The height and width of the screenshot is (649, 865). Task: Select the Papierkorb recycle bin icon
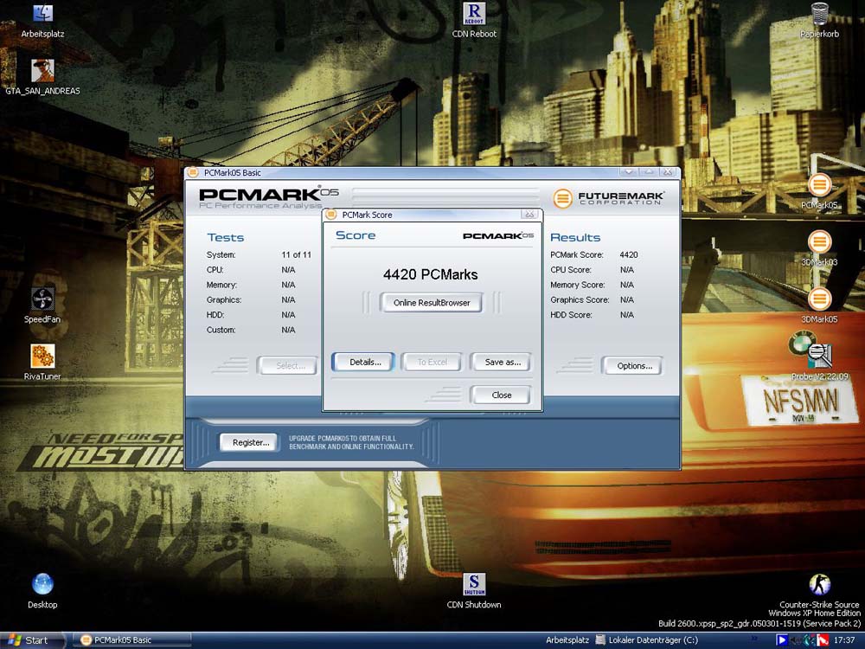coord(819,20)
